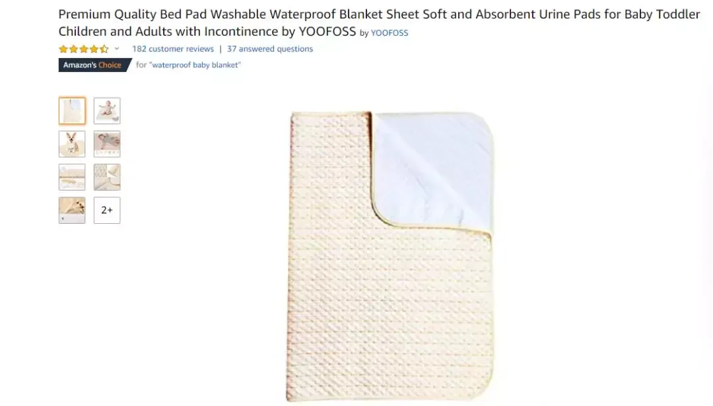This screenshot has width=713, height=406.
Task: Expand the rating breakdown chevron
Action: pyautogui.click(x=117, y=49)
